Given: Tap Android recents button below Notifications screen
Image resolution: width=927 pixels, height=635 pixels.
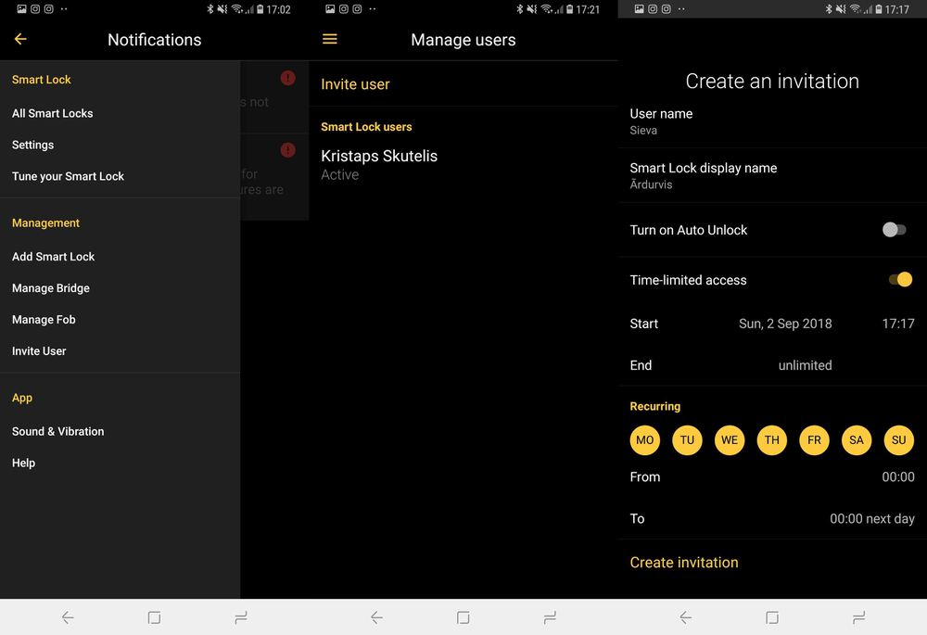Looking at the screenshot, I should click(x=241, y=618).
